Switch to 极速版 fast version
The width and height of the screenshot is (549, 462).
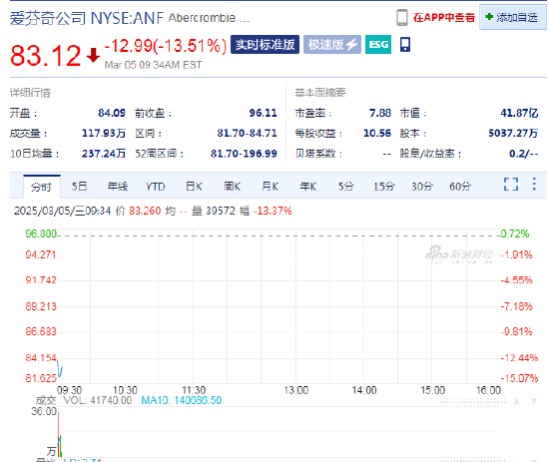point(332,45)
